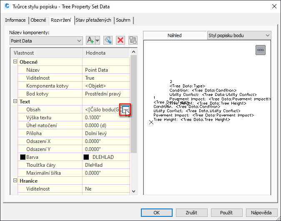Click the Náhled preview header
The height and width of the screenshot is (221, 281).
pyautogui.click(x=175, y=35)
